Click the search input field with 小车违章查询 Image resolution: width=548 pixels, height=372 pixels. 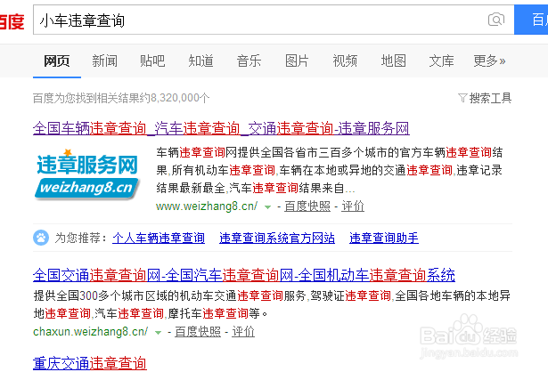tap(274, 20)
